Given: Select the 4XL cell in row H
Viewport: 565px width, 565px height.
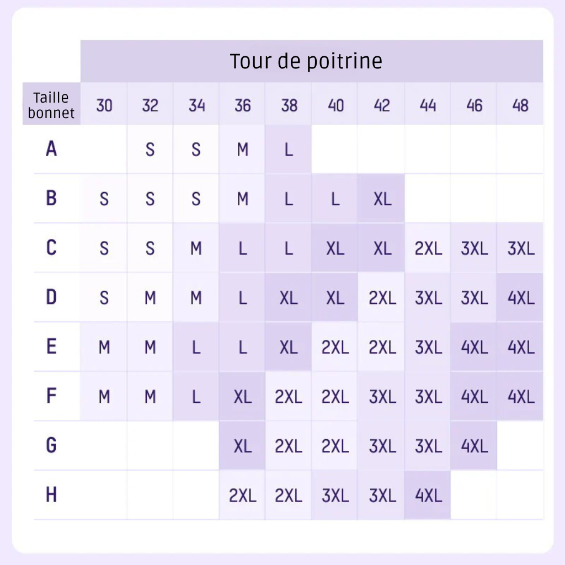Looking at the screenshot, I should coord(428,495).
